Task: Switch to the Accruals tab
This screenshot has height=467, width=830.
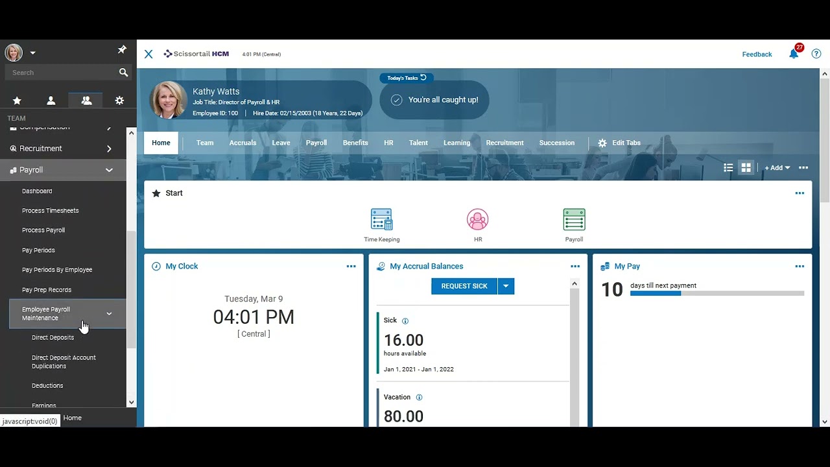Action: [243, 143]
